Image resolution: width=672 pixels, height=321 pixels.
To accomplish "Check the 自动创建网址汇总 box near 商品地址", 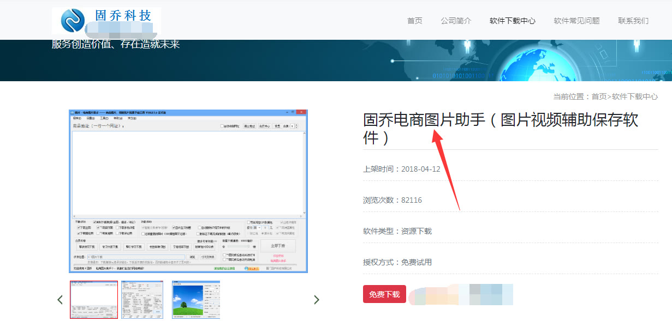I will pyautogui.click(x=221, y=125).
